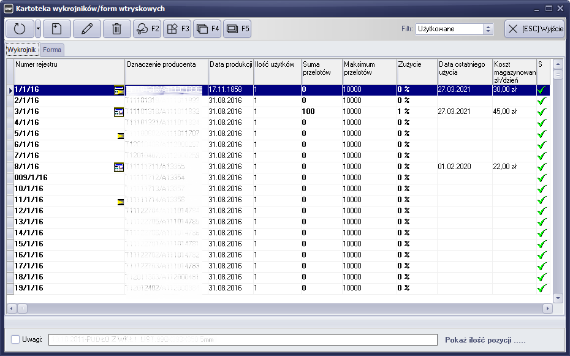Switch to the Forma tab
570x356 pixels.
tap(52, 50)
